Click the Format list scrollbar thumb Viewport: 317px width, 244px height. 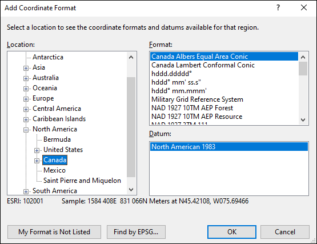[x=303, y=69]
